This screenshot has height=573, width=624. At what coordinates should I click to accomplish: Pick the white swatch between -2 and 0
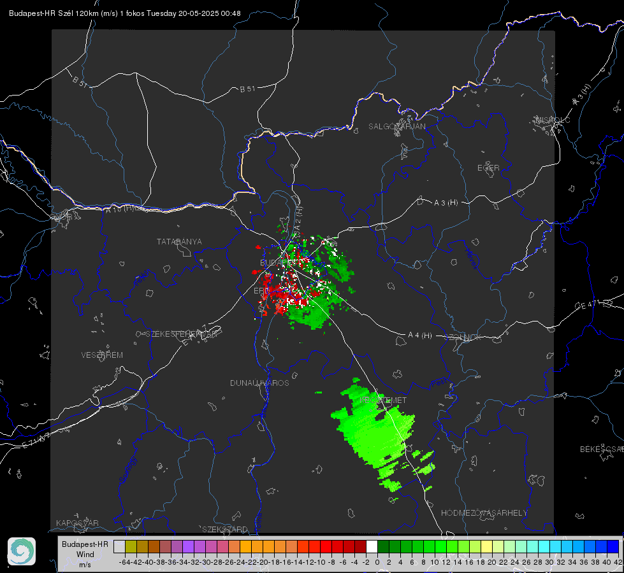[372, 546]
